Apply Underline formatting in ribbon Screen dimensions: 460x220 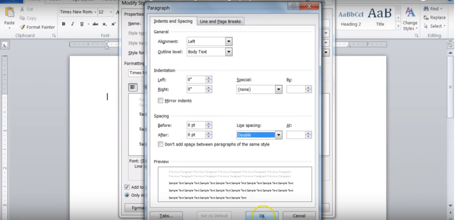tap(82, 24)
